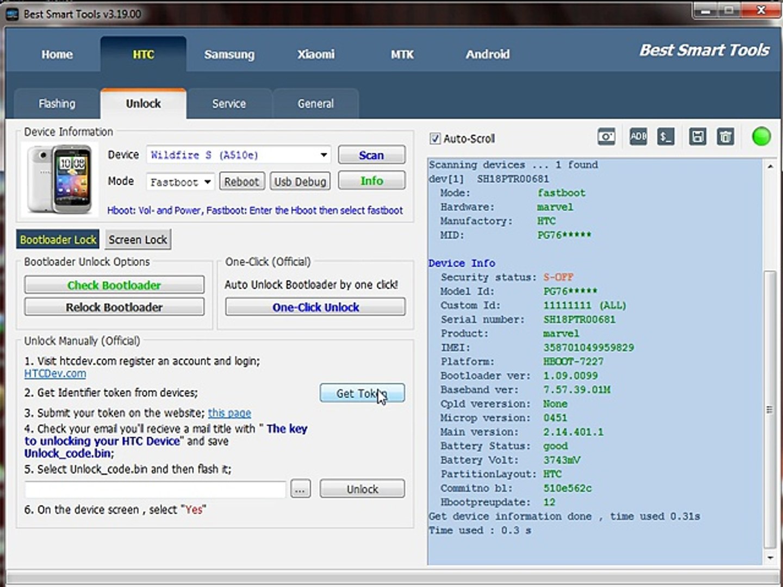Click the screenshot camera icon
This screenshot has height=587, width=783.
click(x=606, y=137)
